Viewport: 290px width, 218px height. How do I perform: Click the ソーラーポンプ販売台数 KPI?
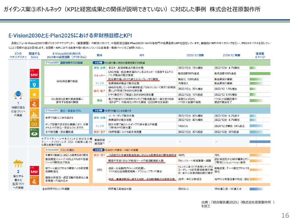121,116
